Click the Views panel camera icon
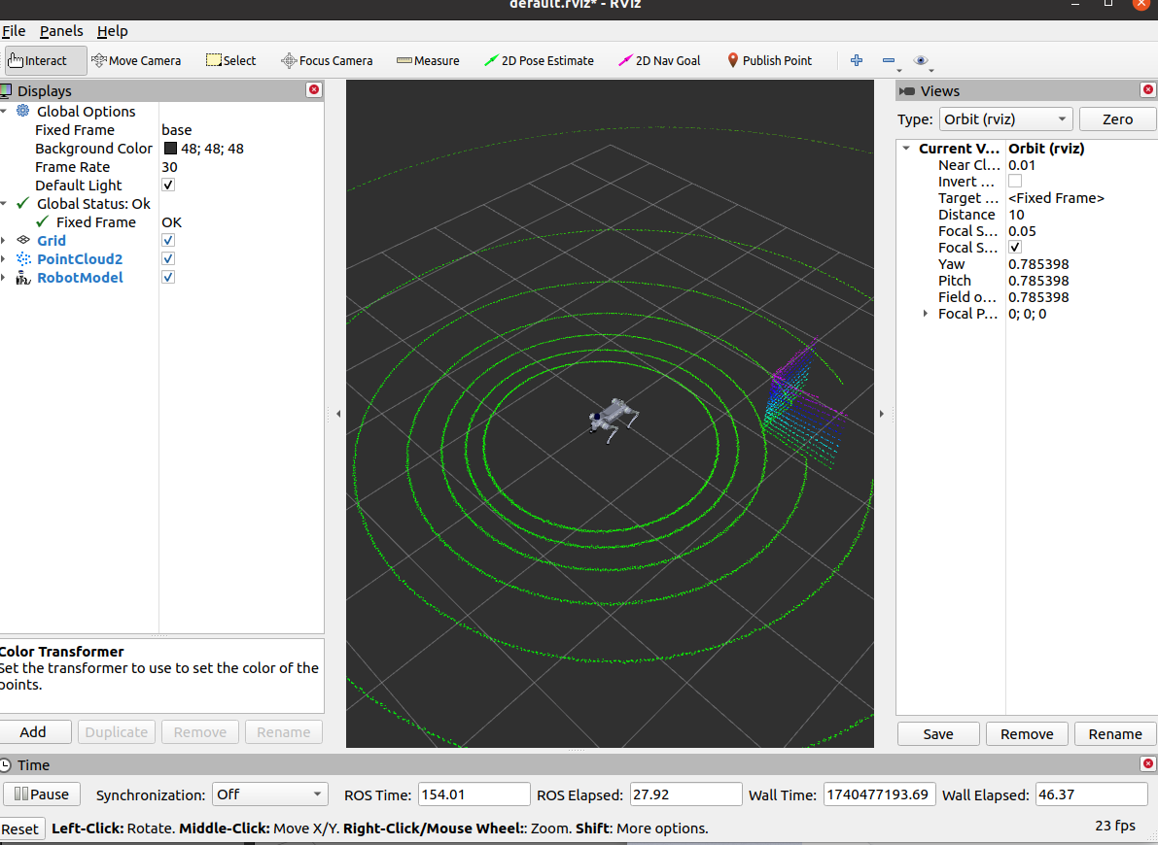The height and width of the screenshot is (845, 1158). click(x=907, y=90)
